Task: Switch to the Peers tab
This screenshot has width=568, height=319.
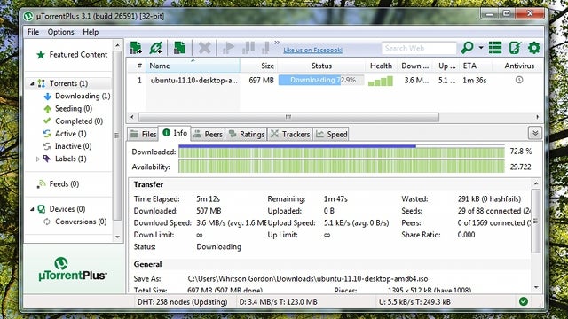Action: tap(208, 134)
